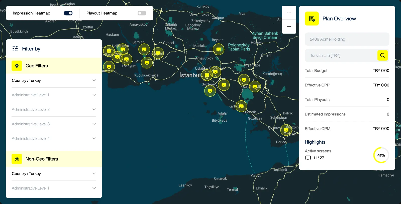401x204 pixels.
Task: Click the İstanbul map label
Action: point(190,75)
